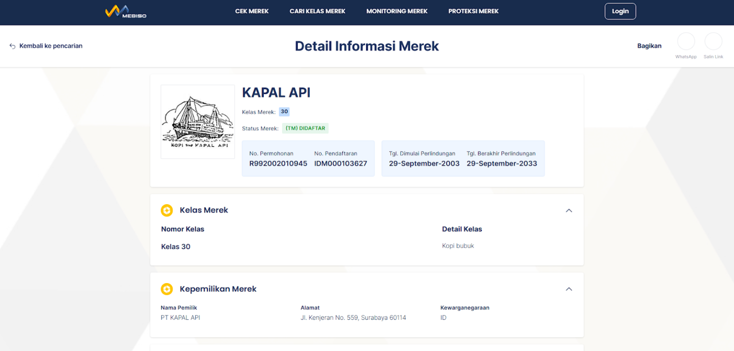
Task: Return via Kembali ke pencarian link
Action: click(51, 46)
